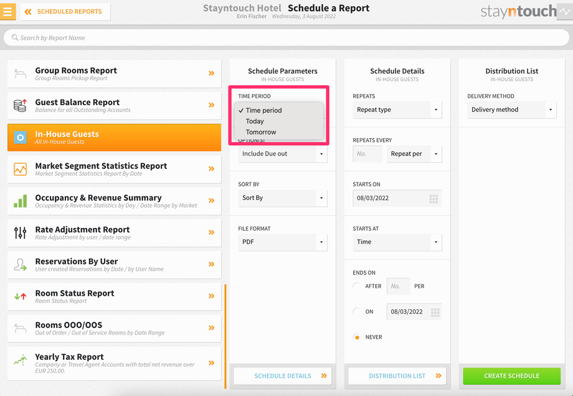Click In-House Guests blue icon
The width and height of the screenshot is (573, 396).
20,138
